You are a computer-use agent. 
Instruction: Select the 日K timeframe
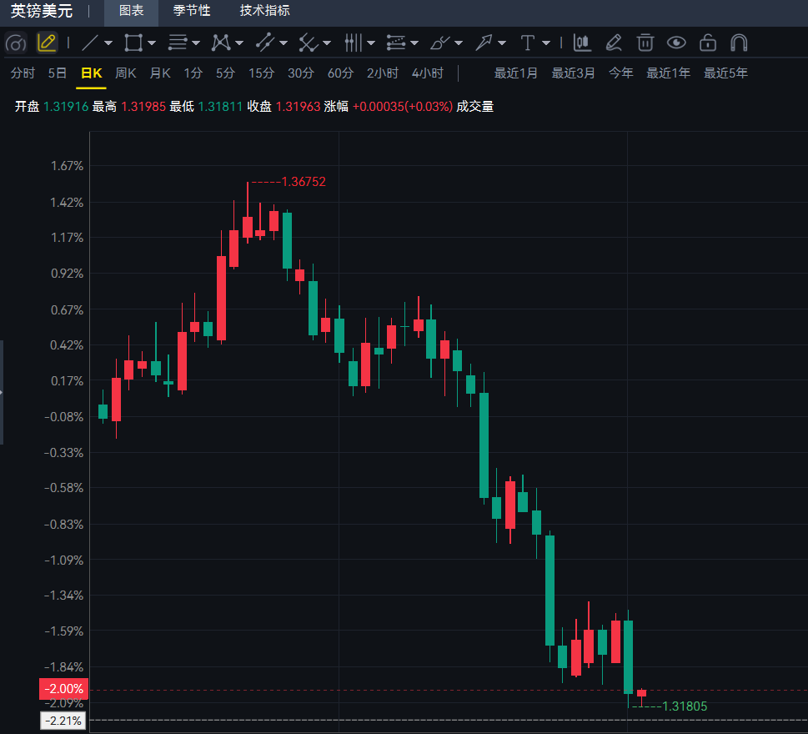(92, 73)
